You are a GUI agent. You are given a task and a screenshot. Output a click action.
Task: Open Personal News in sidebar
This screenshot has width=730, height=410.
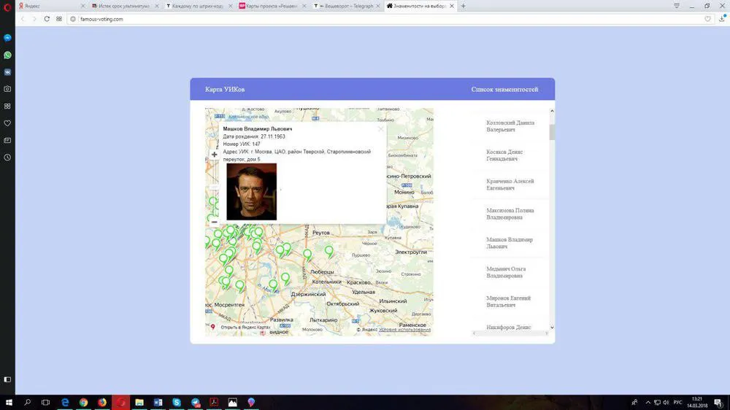click(x=7, y=140)
